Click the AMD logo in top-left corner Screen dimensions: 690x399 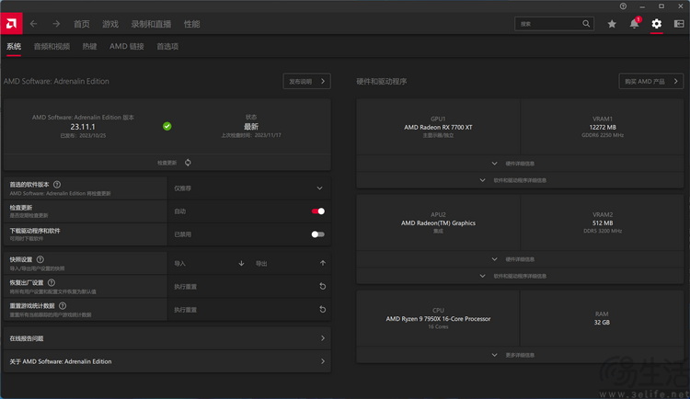coord(11,24)
